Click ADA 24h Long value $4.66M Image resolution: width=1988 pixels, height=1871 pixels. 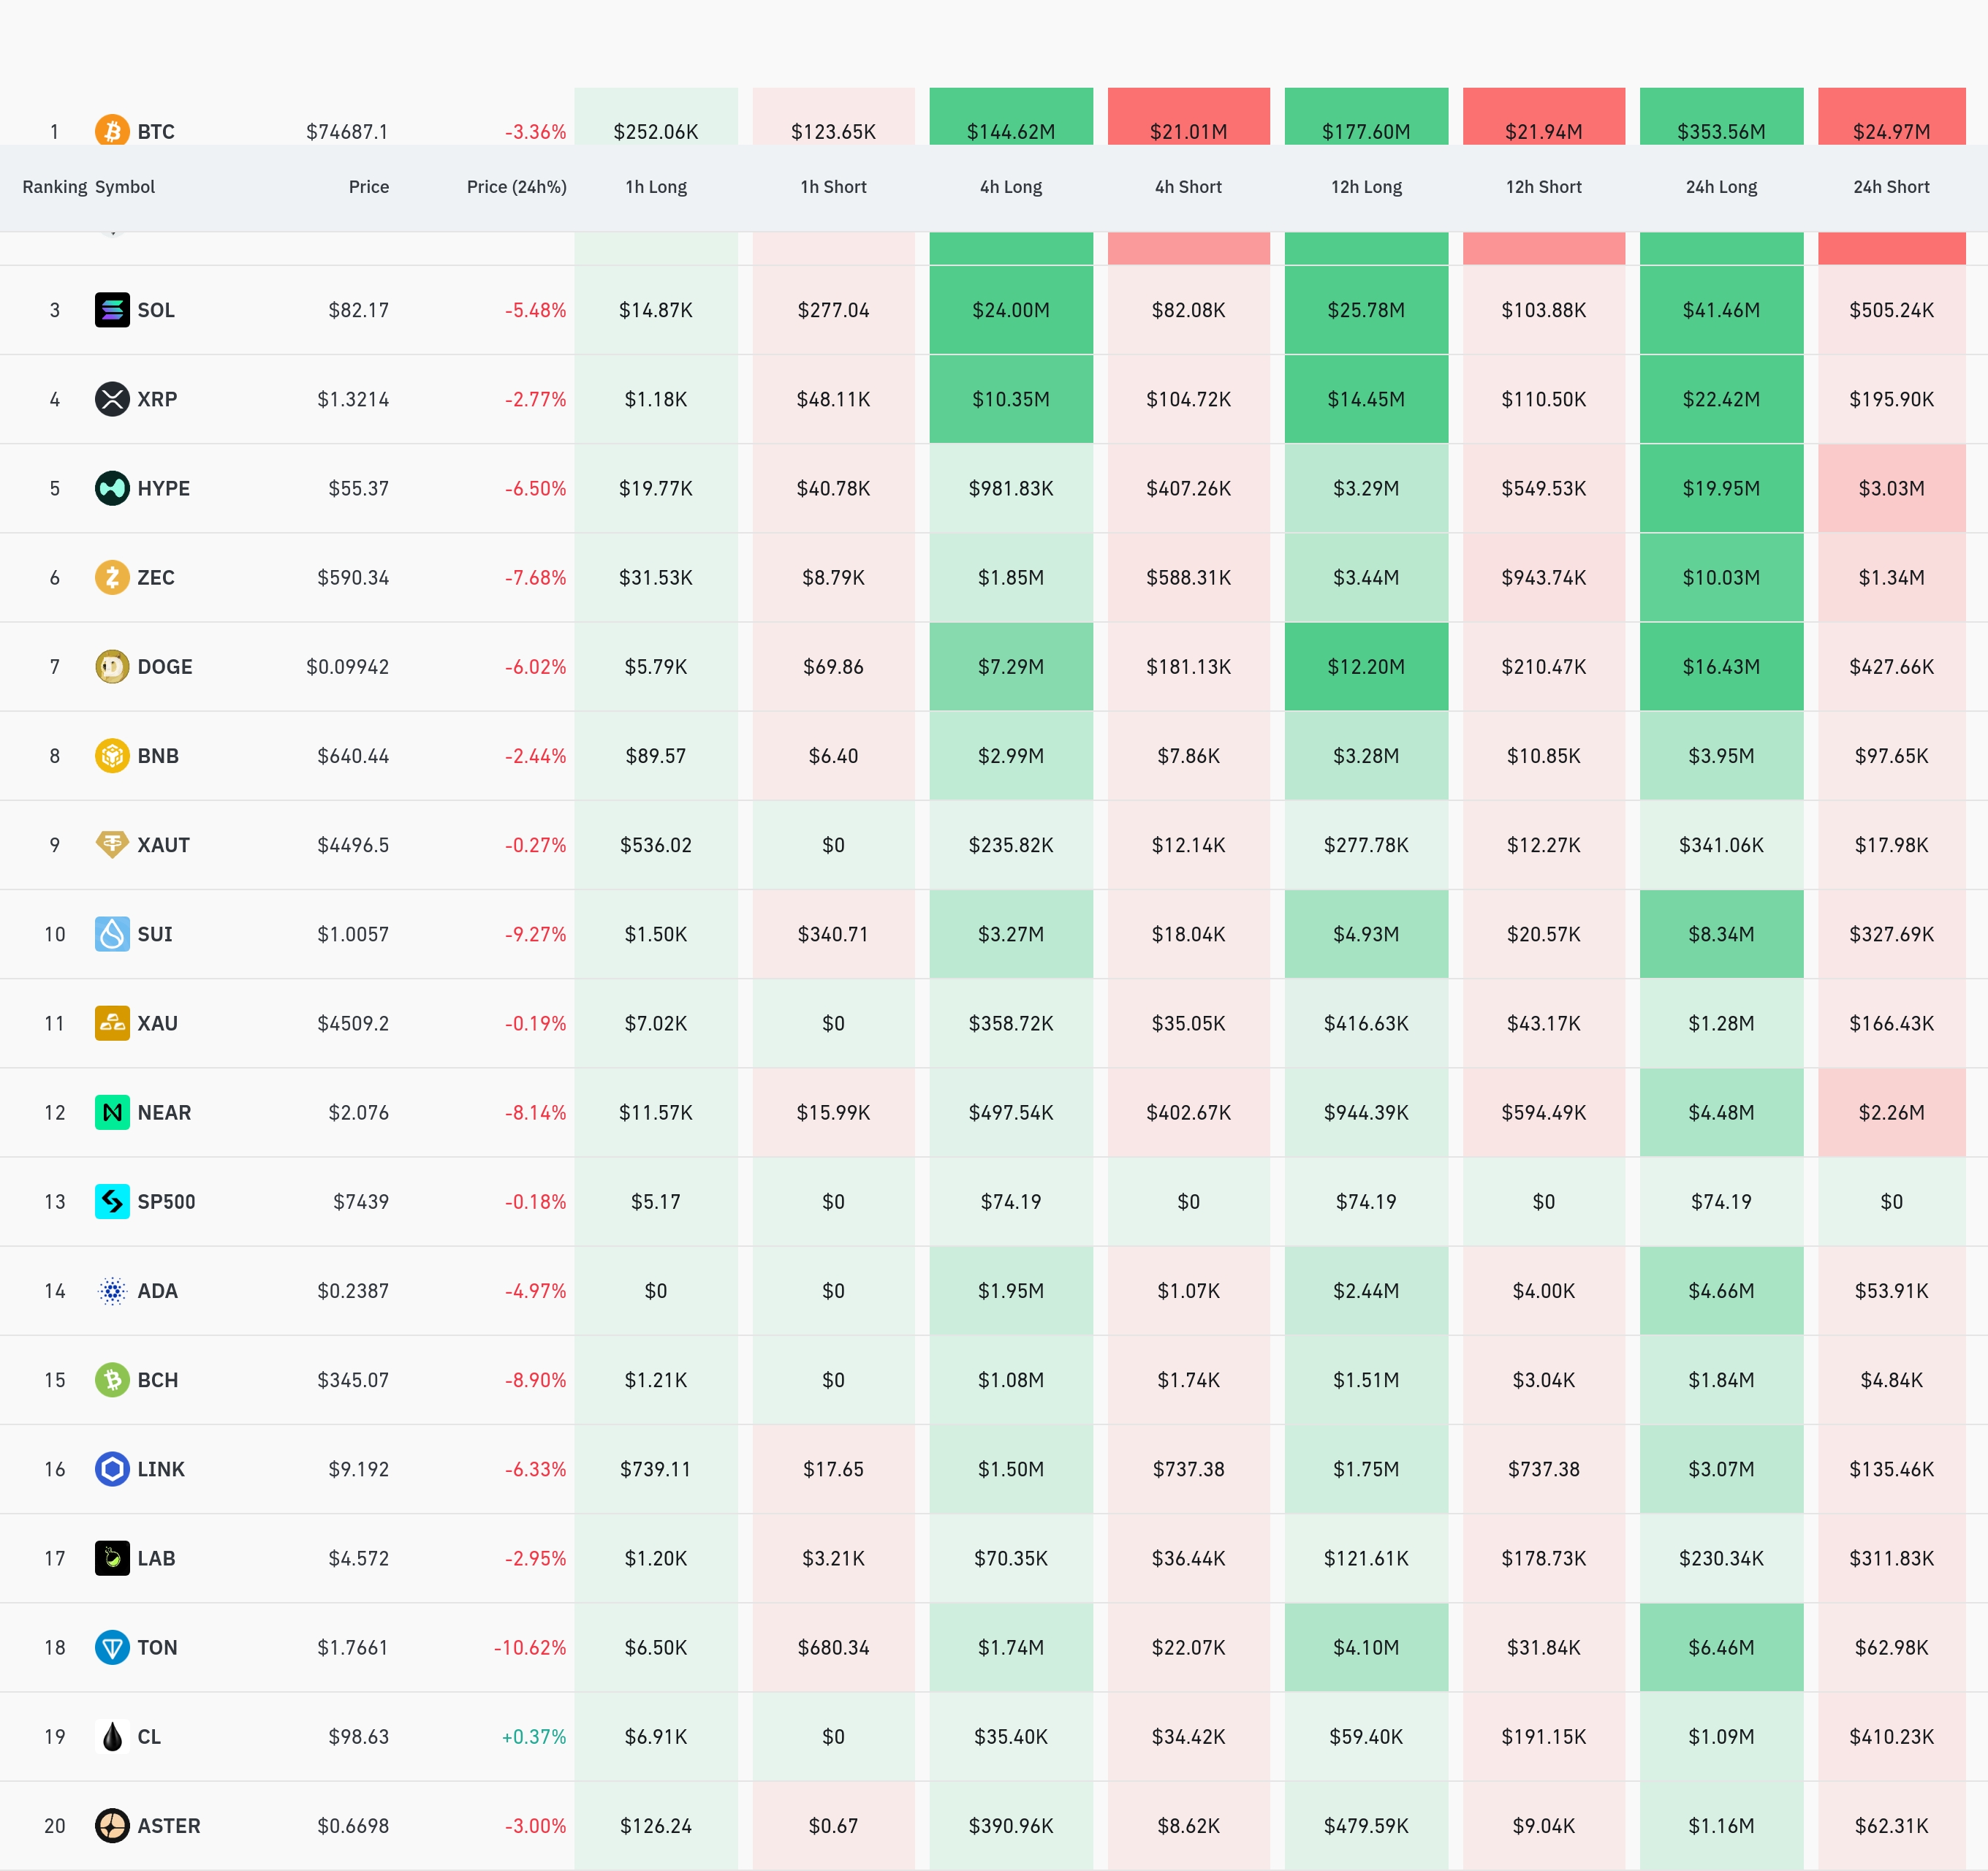1722,1291
